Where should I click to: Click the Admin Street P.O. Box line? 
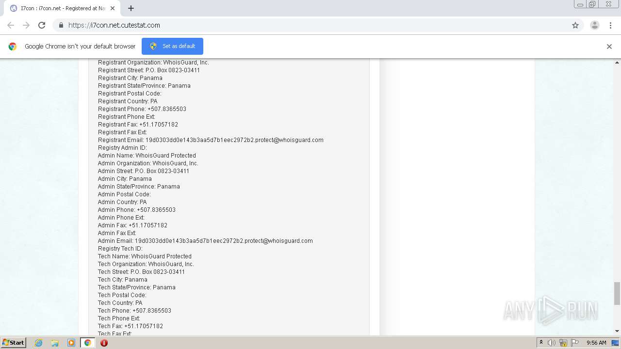coord(144,171)
